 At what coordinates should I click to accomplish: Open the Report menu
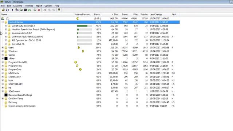point(39,6)
